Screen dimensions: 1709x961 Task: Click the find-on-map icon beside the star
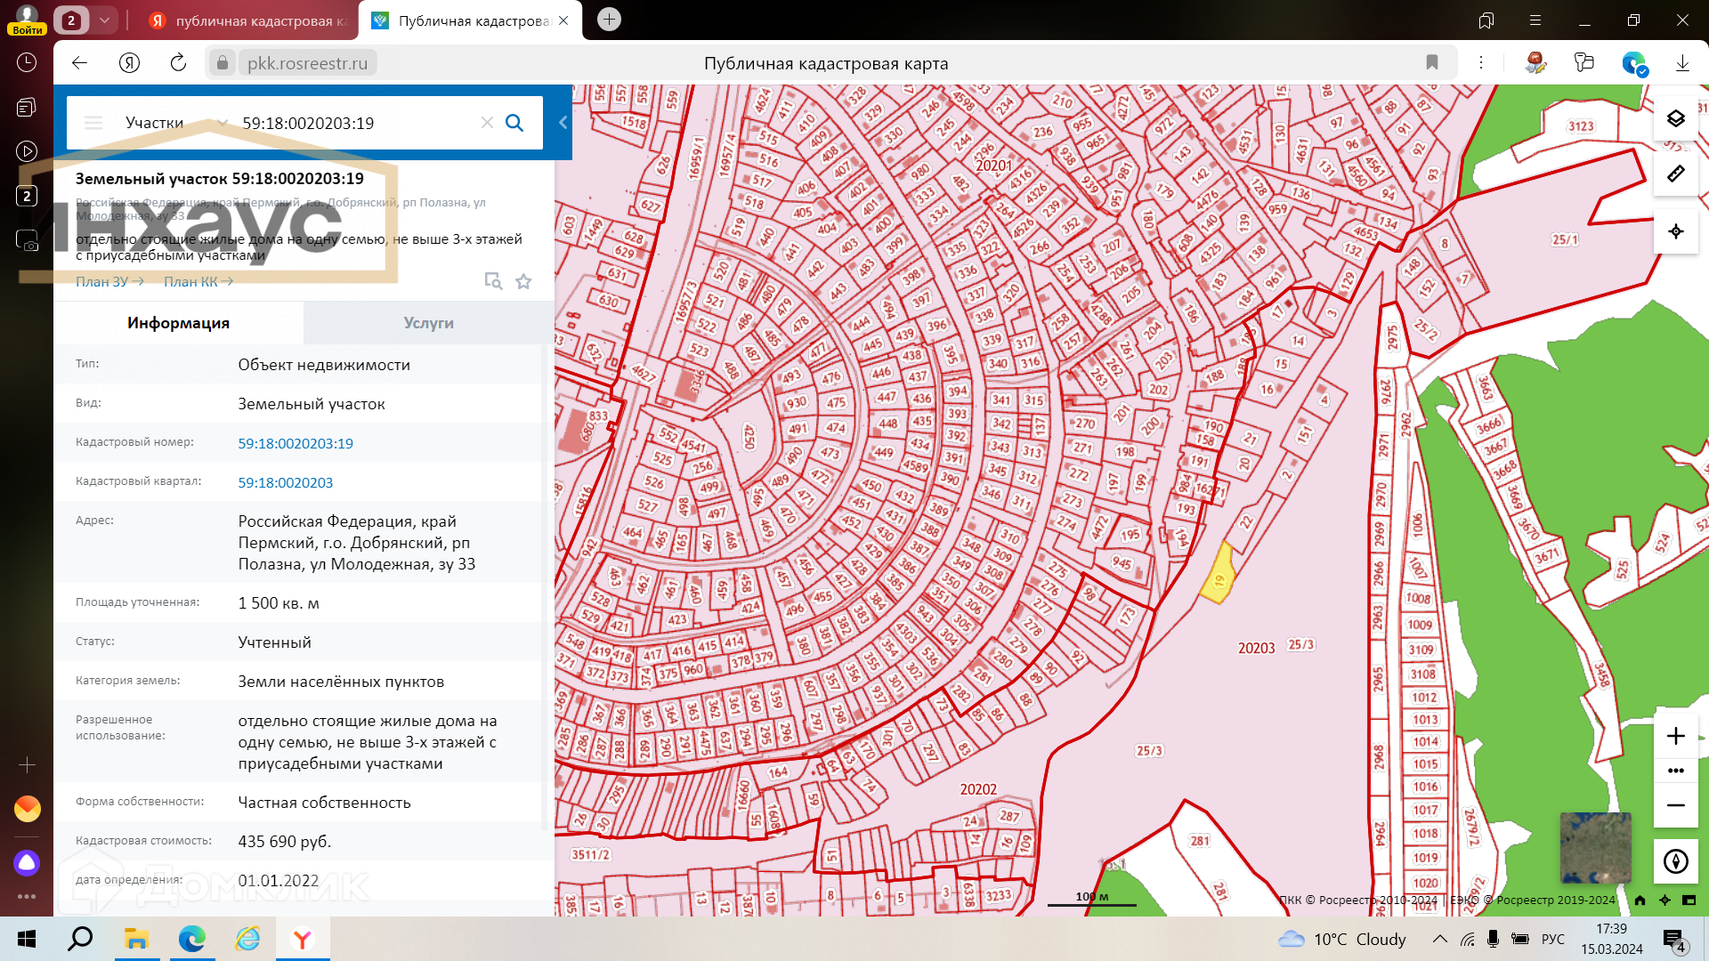tap(493, 281)
